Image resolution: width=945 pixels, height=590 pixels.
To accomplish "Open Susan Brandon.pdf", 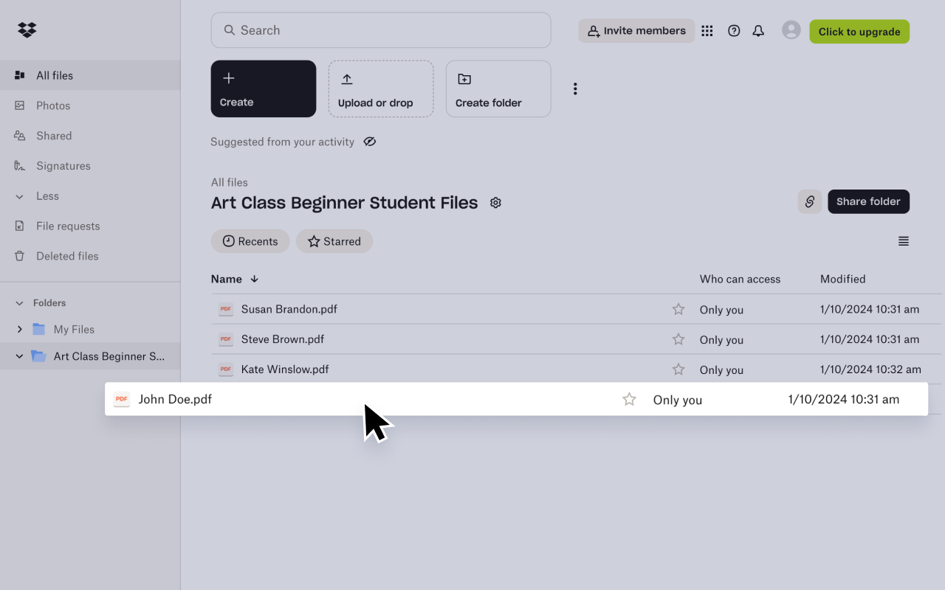I will tap(289, 309).
